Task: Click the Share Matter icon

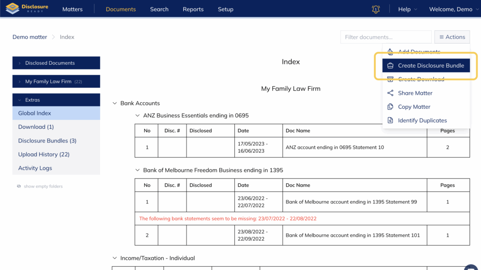Action: tap(390, 93)
